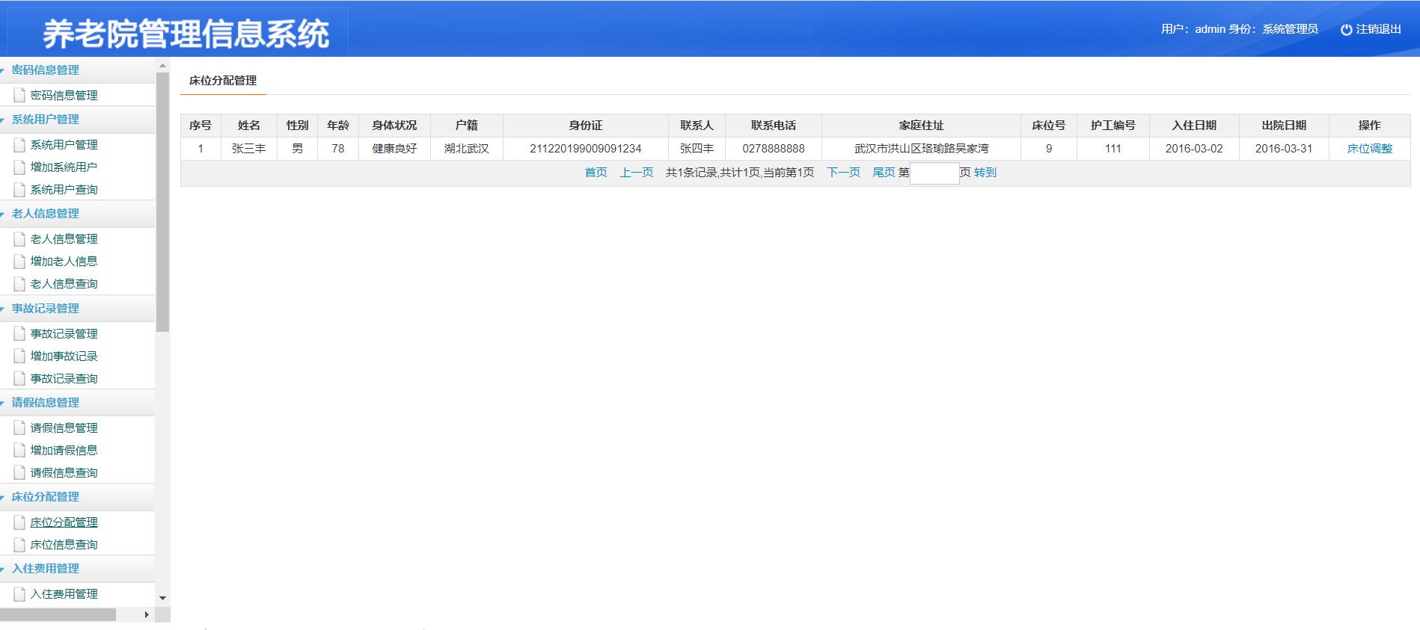Screen dimensions: 1420x630
Task: Click document icon beside 事故记录查询
Action: 19,378
